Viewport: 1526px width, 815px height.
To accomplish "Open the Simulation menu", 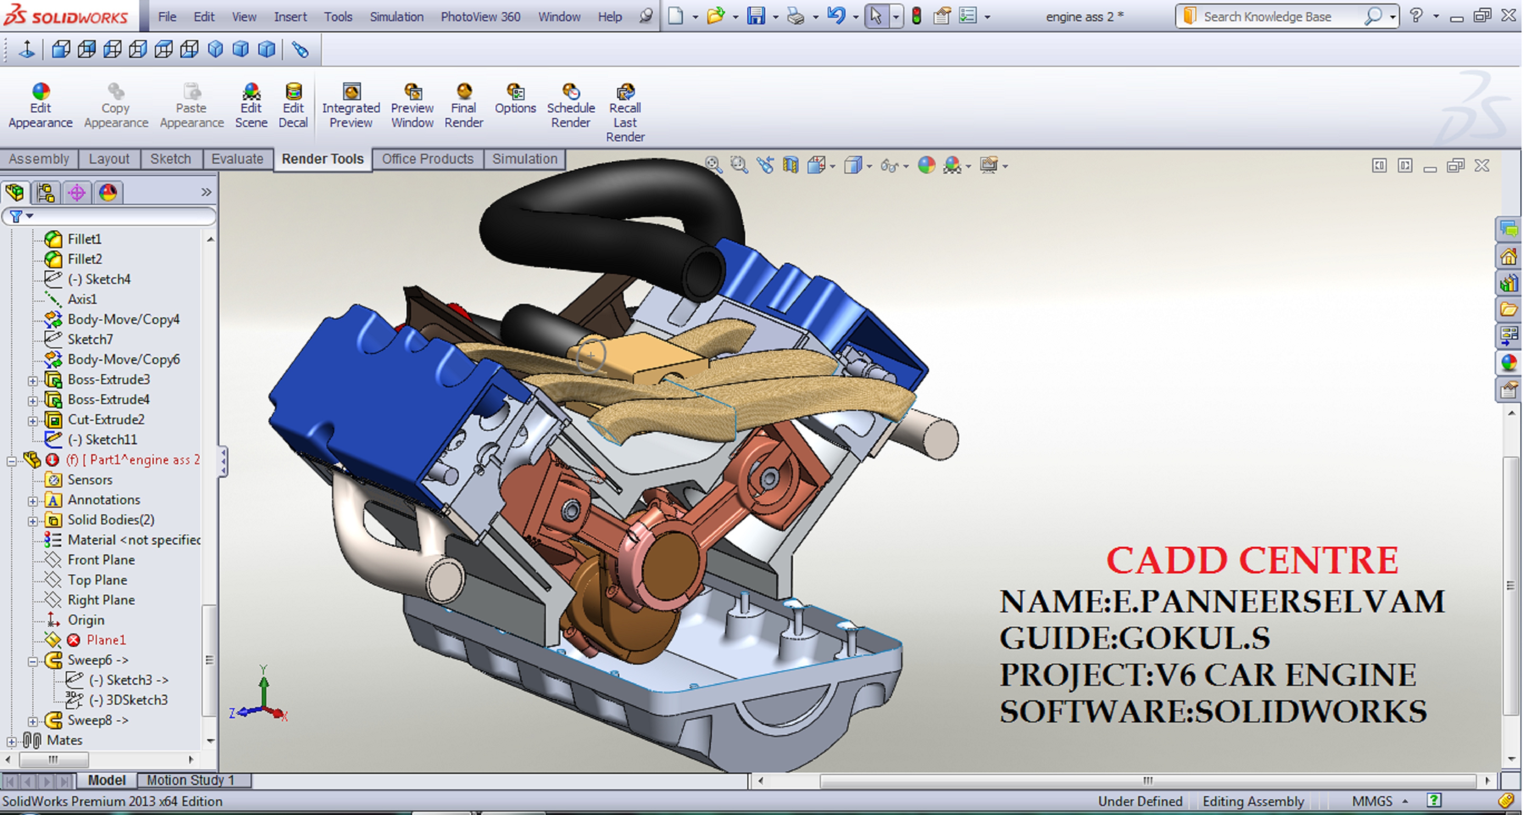I will click(396, 17).
